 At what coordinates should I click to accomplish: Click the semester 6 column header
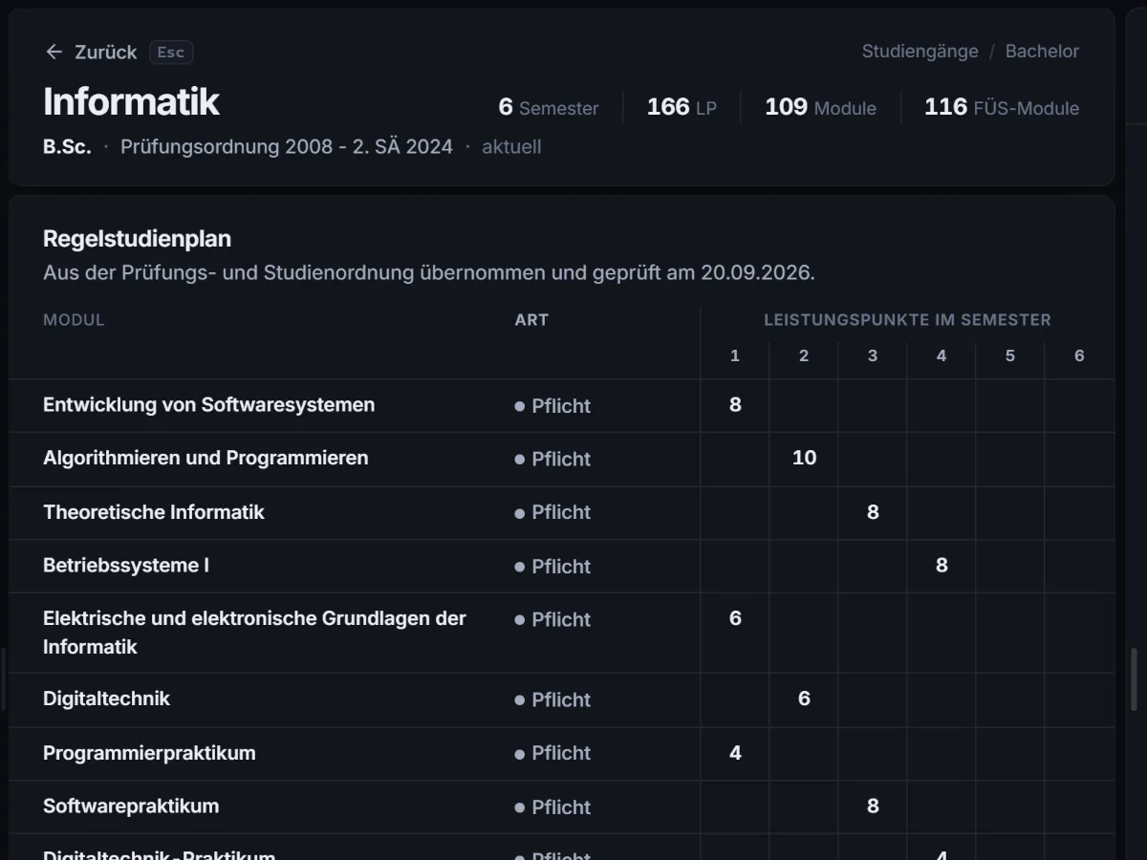click(x=1079, y=355)
